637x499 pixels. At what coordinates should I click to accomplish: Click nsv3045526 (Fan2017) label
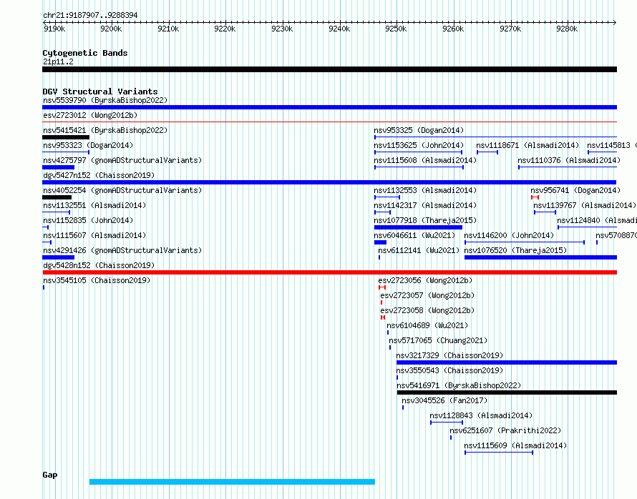444,400
